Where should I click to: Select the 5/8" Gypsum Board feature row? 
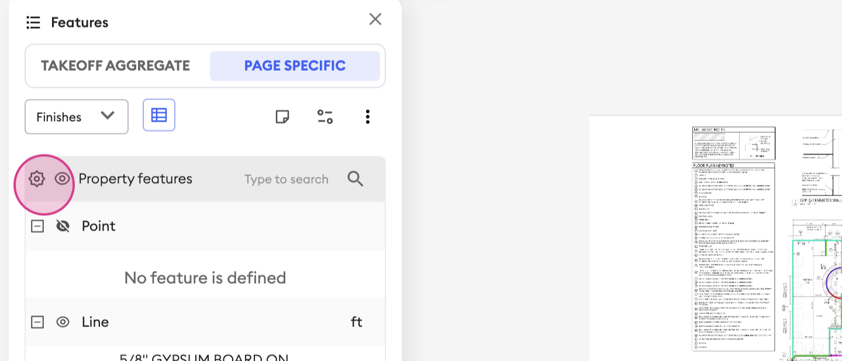point(205,356)
